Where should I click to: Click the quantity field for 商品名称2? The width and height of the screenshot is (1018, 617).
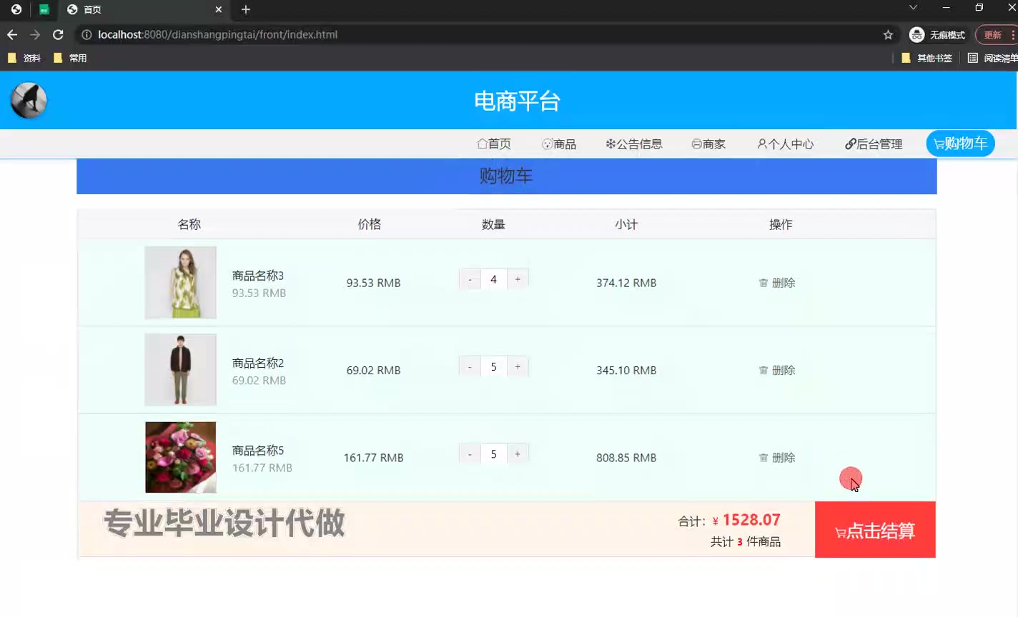pos(493,367)
